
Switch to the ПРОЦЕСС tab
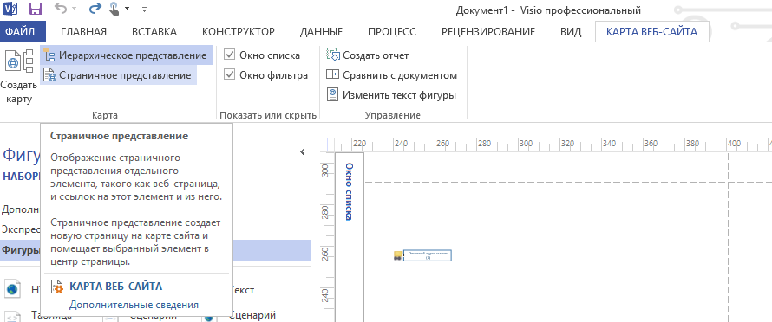[x=392, y=32]
